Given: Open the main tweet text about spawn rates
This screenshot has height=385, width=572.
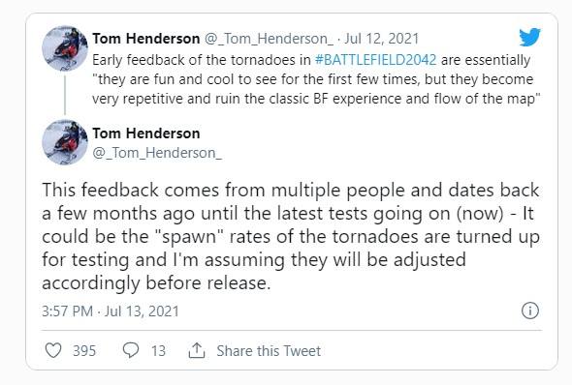Looking at the screenshot, I should click(x=291, y=237).
